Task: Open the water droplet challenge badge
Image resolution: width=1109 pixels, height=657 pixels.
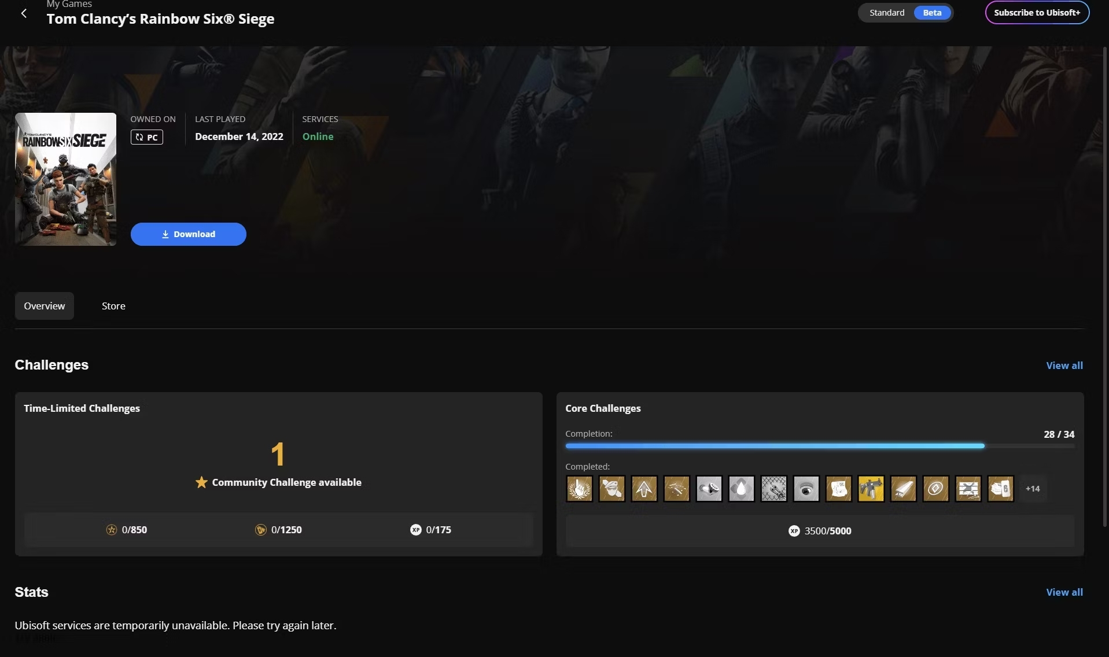Action: pos(741,489)
